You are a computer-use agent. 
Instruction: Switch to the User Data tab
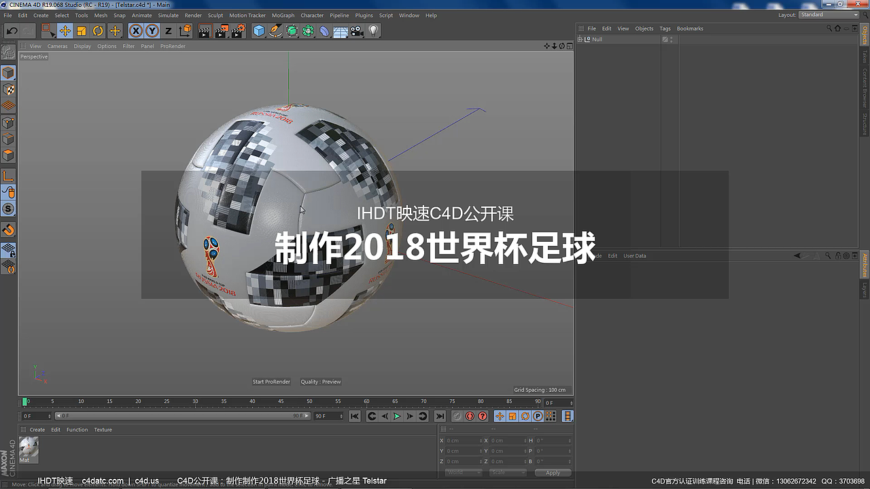click(634, 256)
